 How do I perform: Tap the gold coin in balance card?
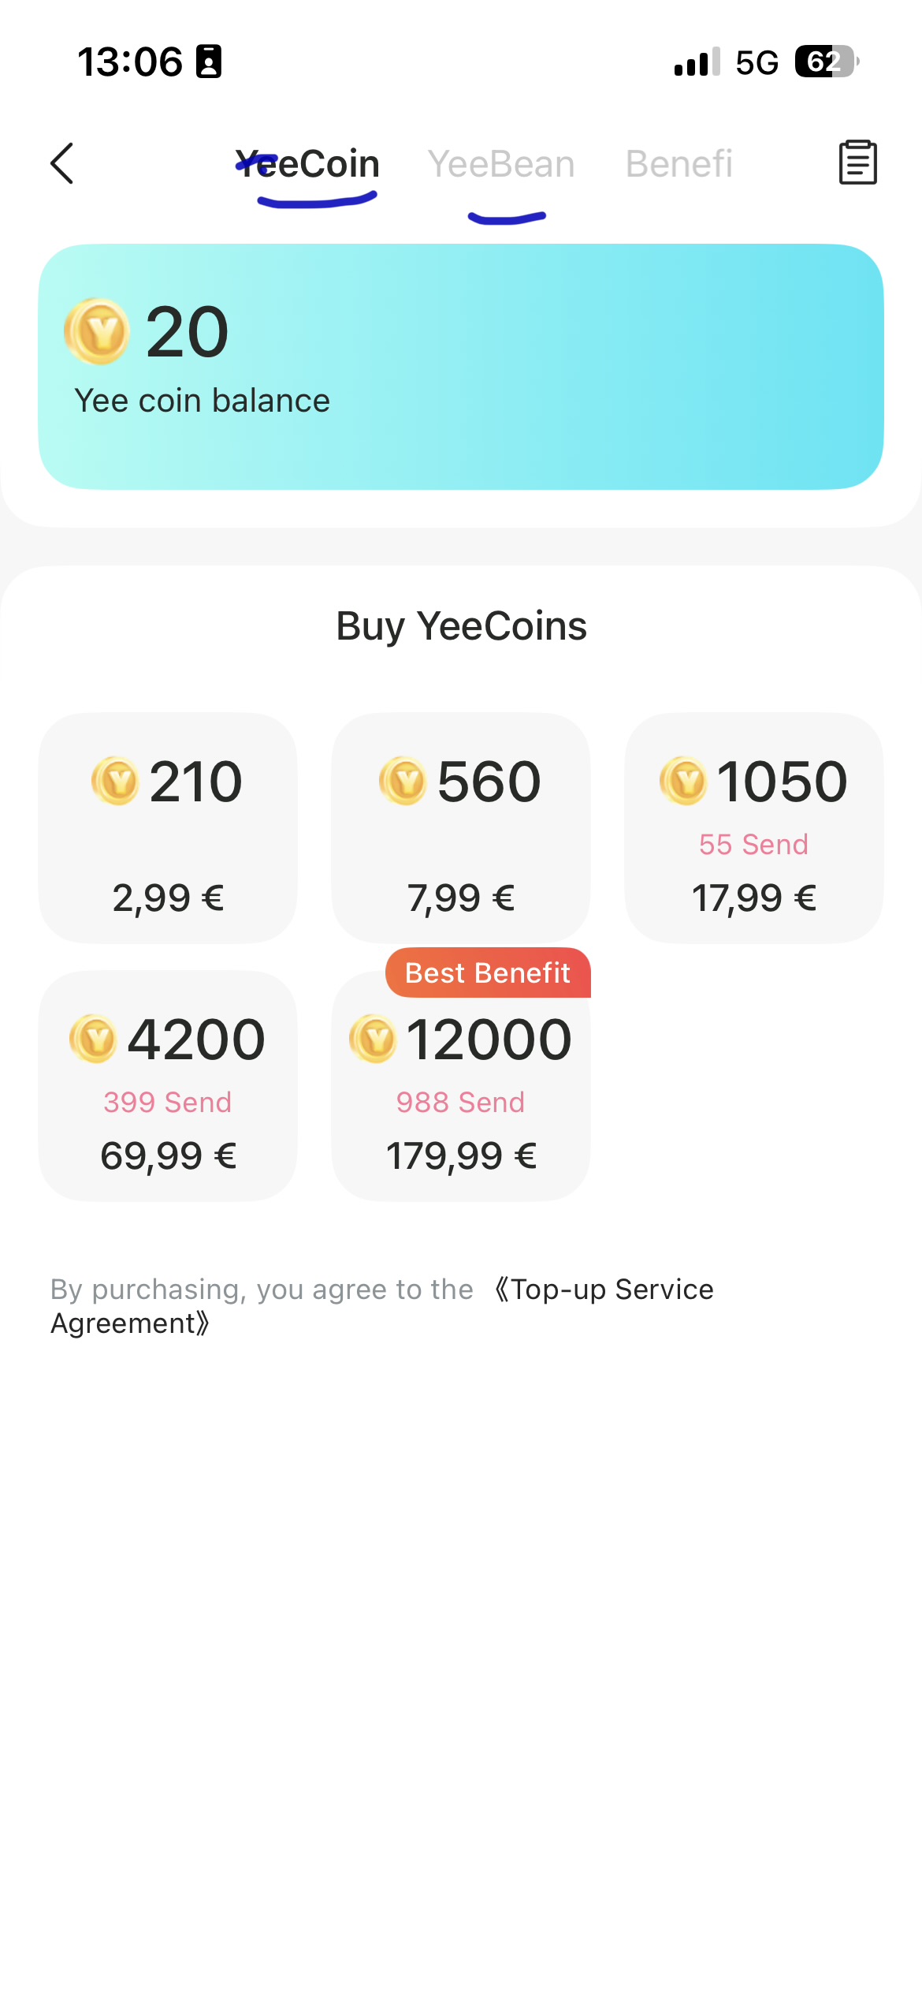click(x=97, y=331)
